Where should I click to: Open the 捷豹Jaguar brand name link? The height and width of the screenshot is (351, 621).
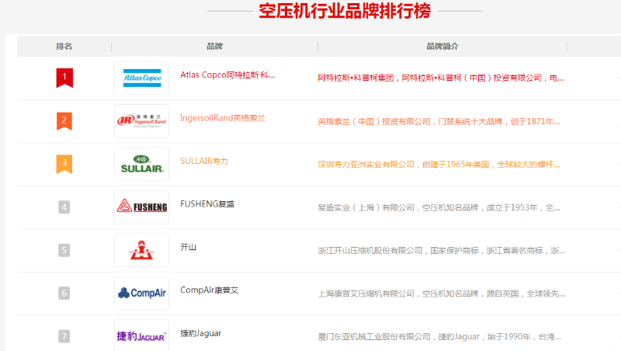click(201, 334)
